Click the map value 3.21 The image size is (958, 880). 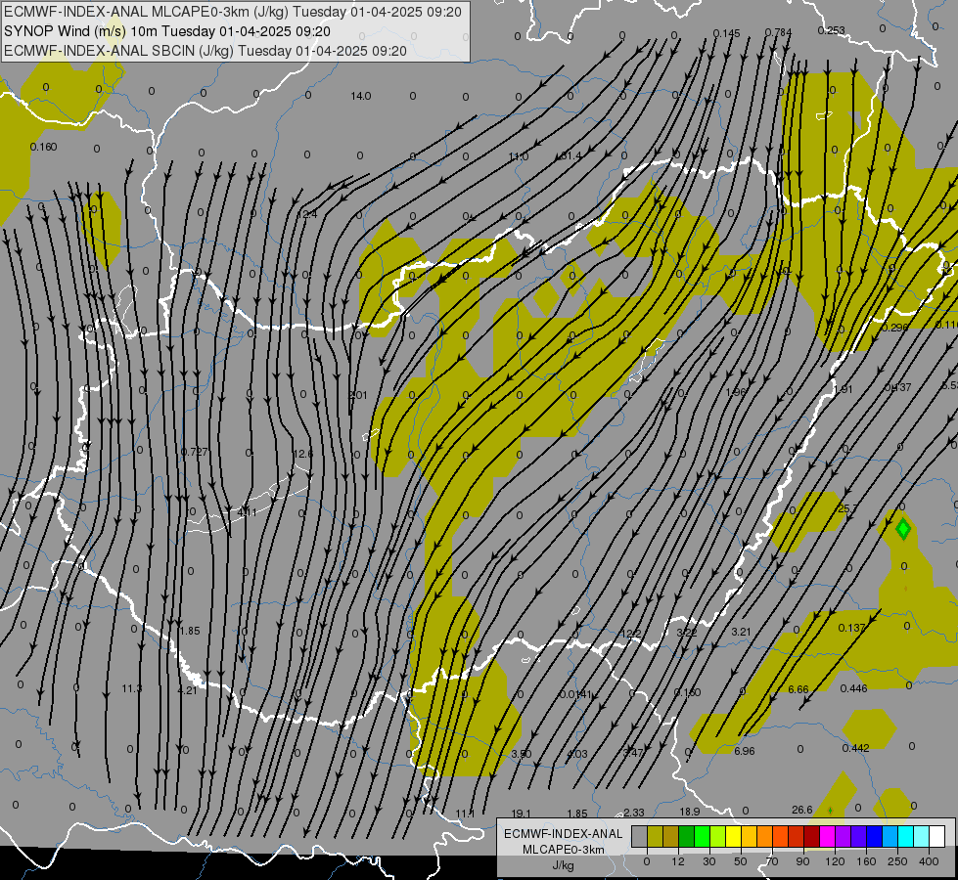(x=741, y=632)
